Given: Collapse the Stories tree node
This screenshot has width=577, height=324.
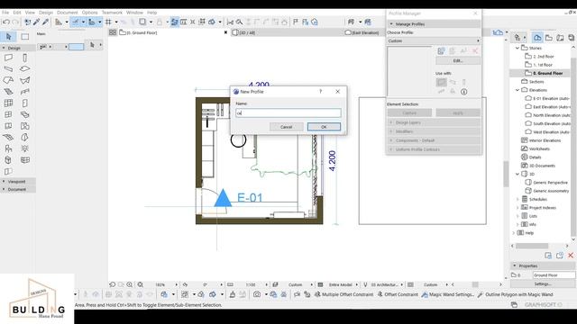Looking at the screenshot, I should tap(517, 48).
